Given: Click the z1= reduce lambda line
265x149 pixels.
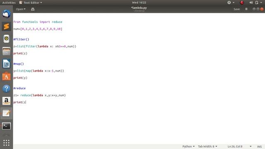Looking at the screenshot, I should (x=40, y=95).
